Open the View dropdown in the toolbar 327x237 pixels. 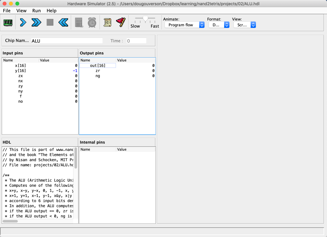[x=244, y=25]
